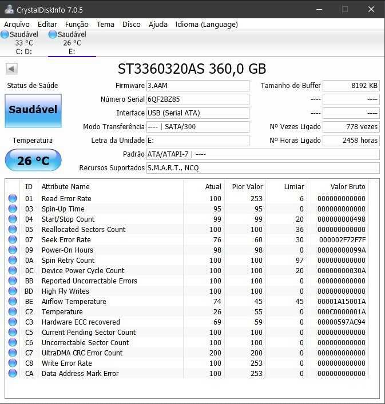Click raw value 000000000498
The height and width of the screenshot is (404, 385).
click(x=342, y=219)
